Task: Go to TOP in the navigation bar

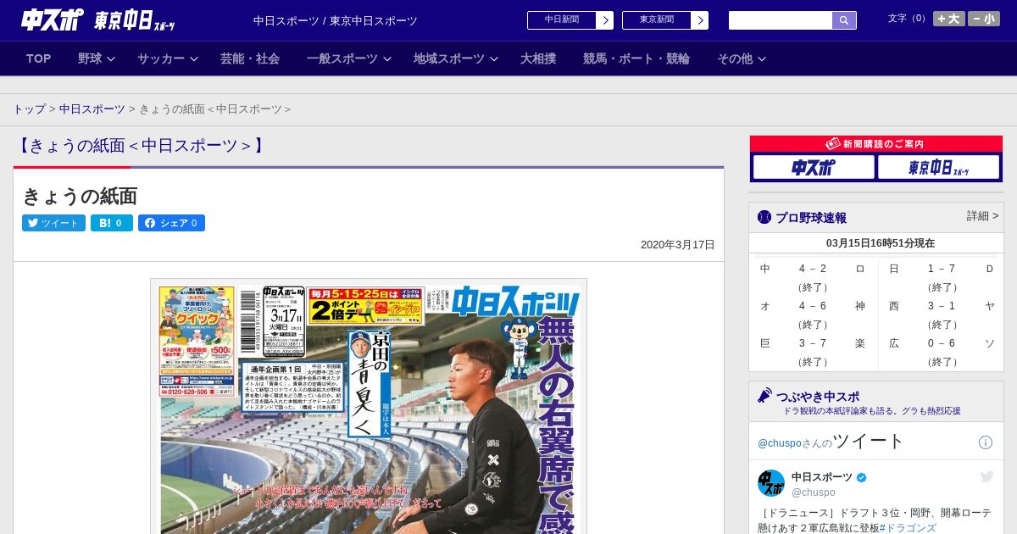Action: click(39, 58)
